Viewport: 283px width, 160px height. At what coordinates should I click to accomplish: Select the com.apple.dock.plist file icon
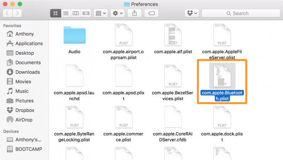click(x=222, y=117)
